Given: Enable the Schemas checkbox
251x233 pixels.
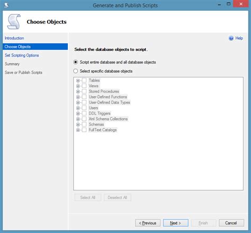Looking at the screenshot, I should (84, 124).
